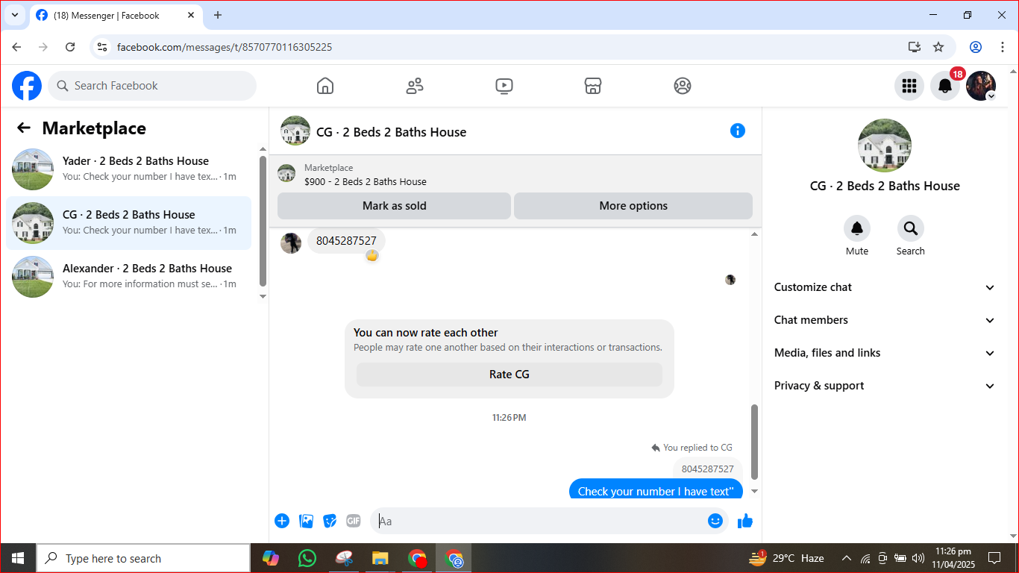This screenshot has height=573, width=1019.
Task: Open the Facebook menu grid icon
Action: point(909,86)
